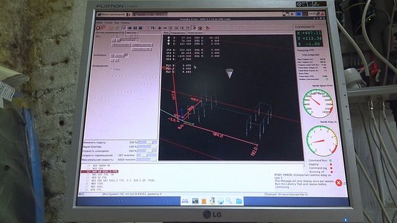Start spindle clockwise button
This screenshot has width=397, height=223.
point(126,55)
